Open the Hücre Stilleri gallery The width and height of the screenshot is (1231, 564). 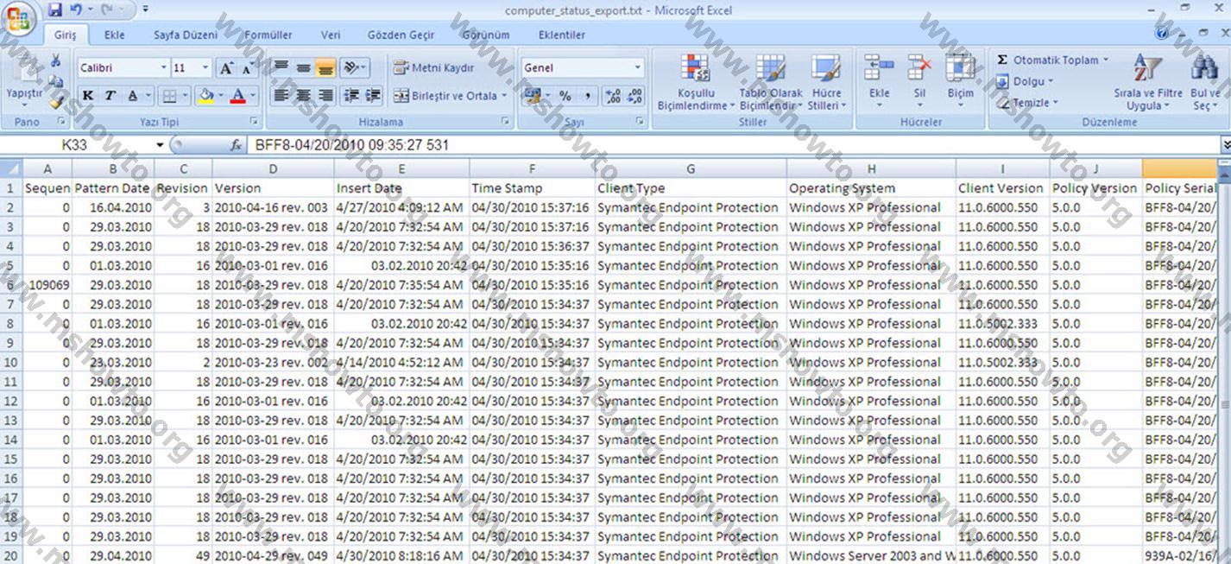(x=826, y=82)
